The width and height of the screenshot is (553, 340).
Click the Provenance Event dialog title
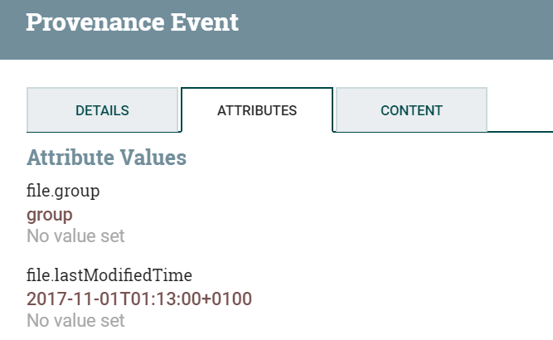pos(132,22)
